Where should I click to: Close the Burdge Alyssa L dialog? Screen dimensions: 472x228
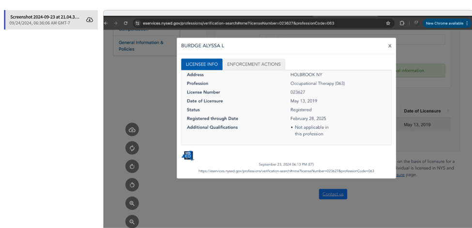[x=390, y=46]
